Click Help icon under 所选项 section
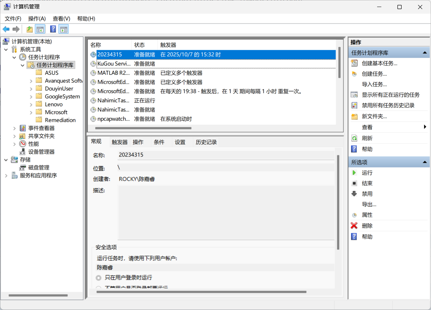431x310 pixels. pos(354,237)
